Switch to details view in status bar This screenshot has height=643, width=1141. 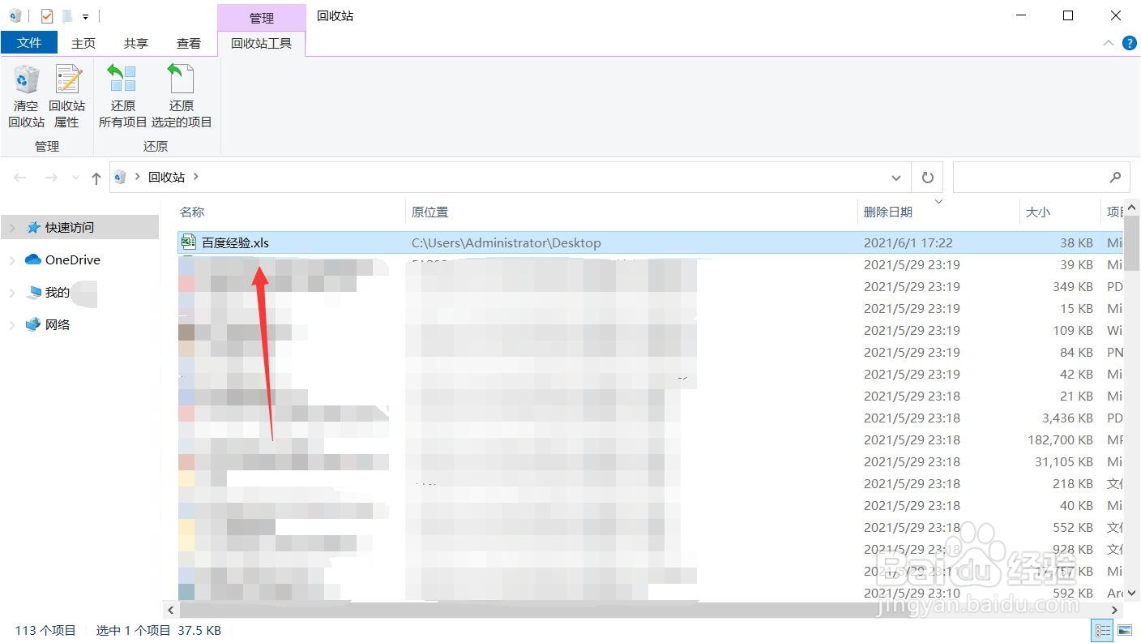pyautogui.click(x=1103, y=631)
